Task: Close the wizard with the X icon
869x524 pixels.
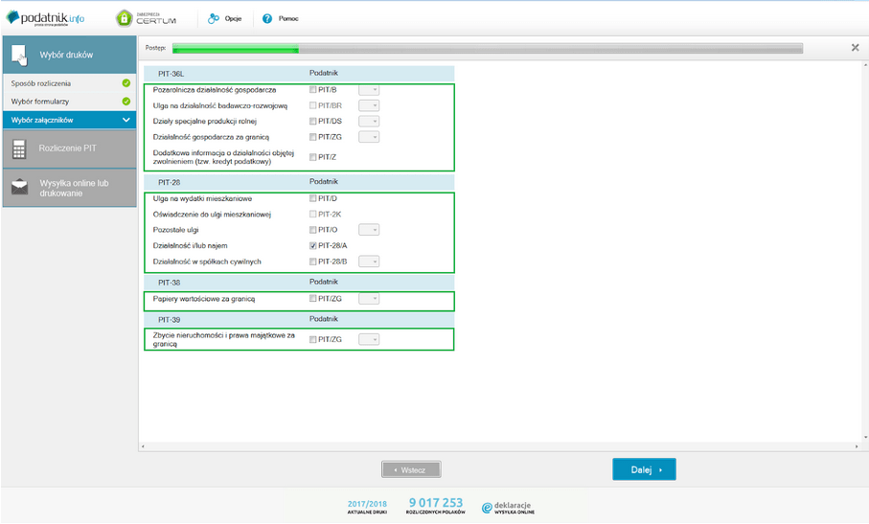Action: pyautogui.click(x=855, y=47)
